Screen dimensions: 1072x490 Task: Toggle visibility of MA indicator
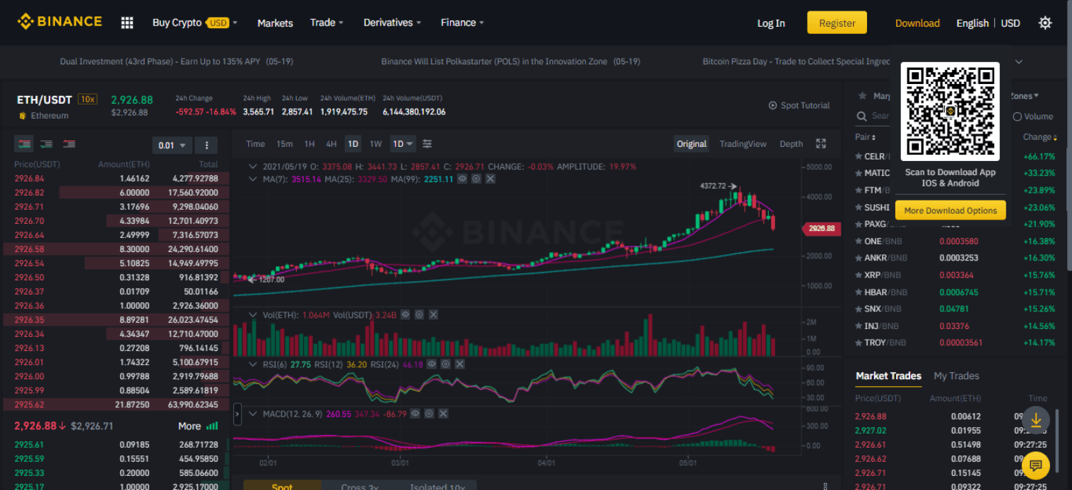point(462,179)
